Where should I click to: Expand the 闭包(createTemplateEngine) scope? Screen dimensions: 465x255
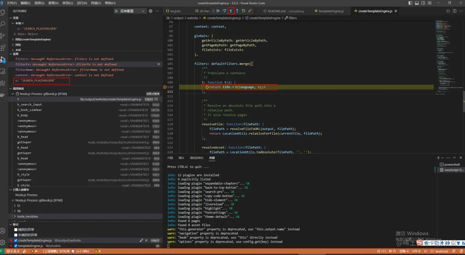[x=33, y=39]
